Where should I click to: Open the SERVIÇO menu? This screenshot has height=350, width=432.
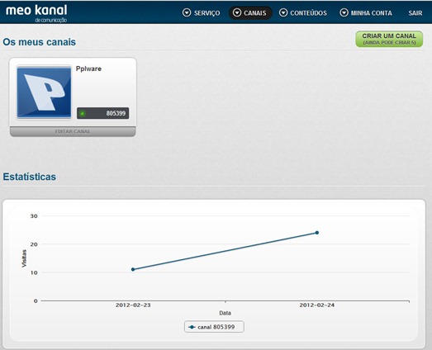202,12
